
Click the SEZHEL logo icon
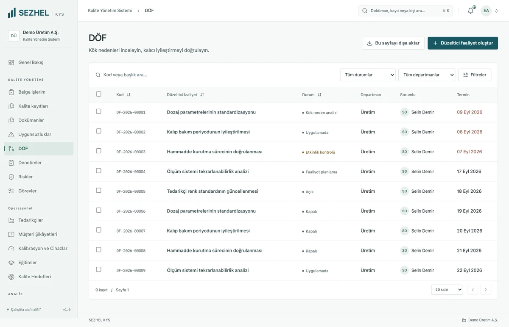[12, 13]
